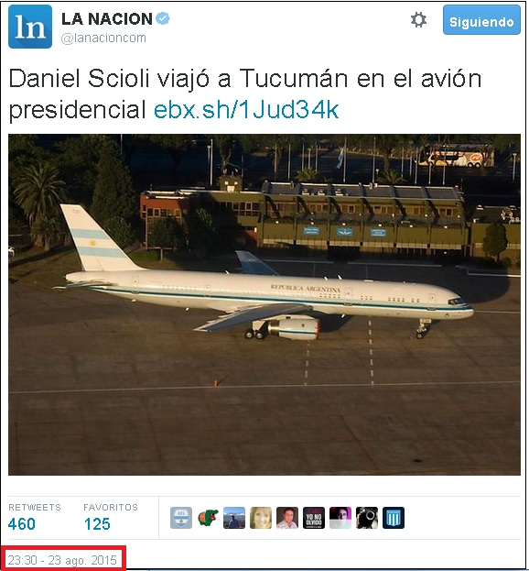The height and width of the screenshot is (571, 529).
Task: Open the gear settings menu
Action: coord(418,19)
